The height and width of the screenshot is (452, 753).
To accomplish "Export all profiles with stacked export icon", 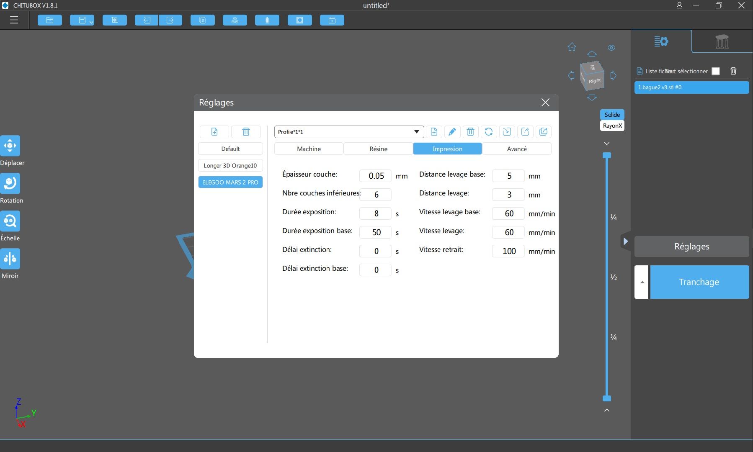I will 543,132.
